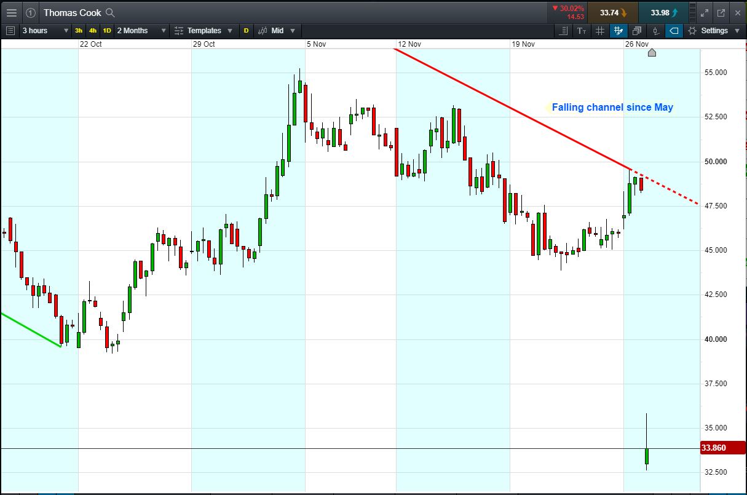Click the 55.000 price axis label
The height and width of the screenshot is (495, 747).
click(x=716, y=72)
